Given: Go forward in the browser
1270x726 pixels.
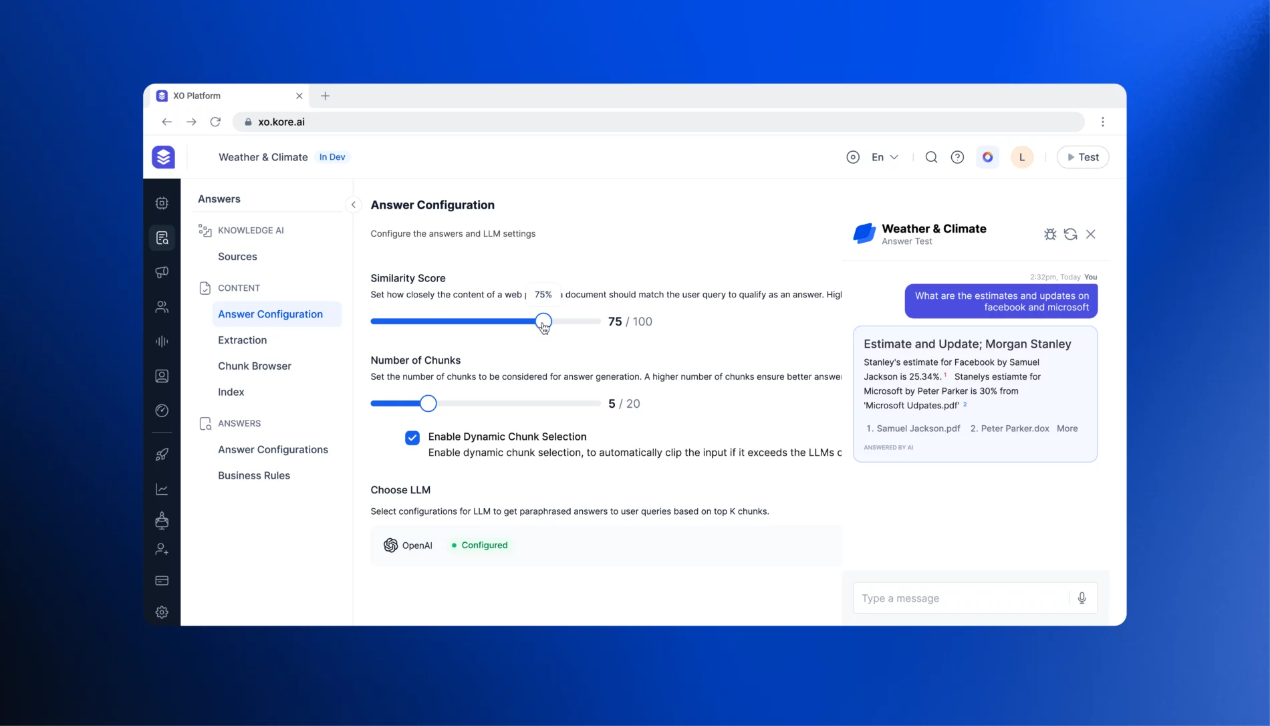Looking at the screenshot, I should point(191,122).
